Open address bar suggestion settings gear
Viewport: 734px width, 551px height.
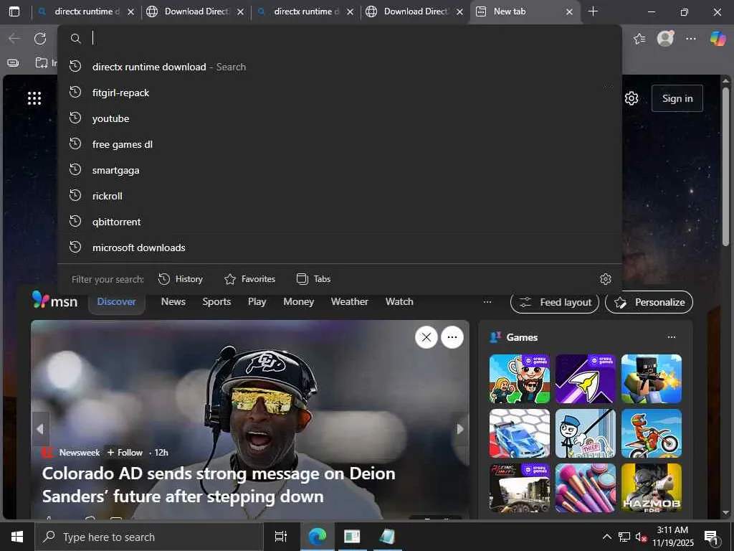tap(606, 279)
